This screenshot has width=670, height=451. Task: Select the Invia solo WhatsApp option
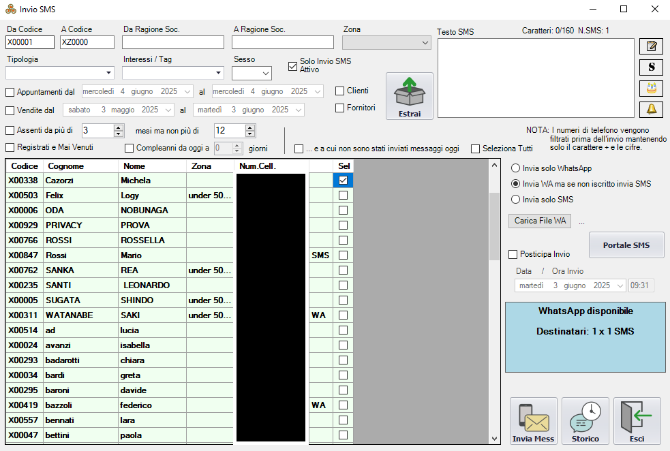point(516,168)
